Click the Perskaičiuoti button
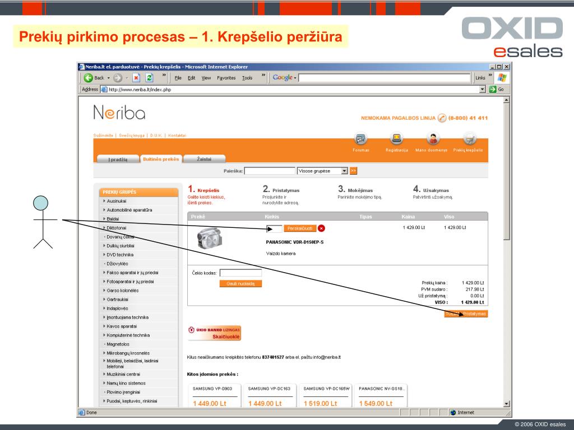The width and height of the screenshot is (574, 430). coord(300,228)
